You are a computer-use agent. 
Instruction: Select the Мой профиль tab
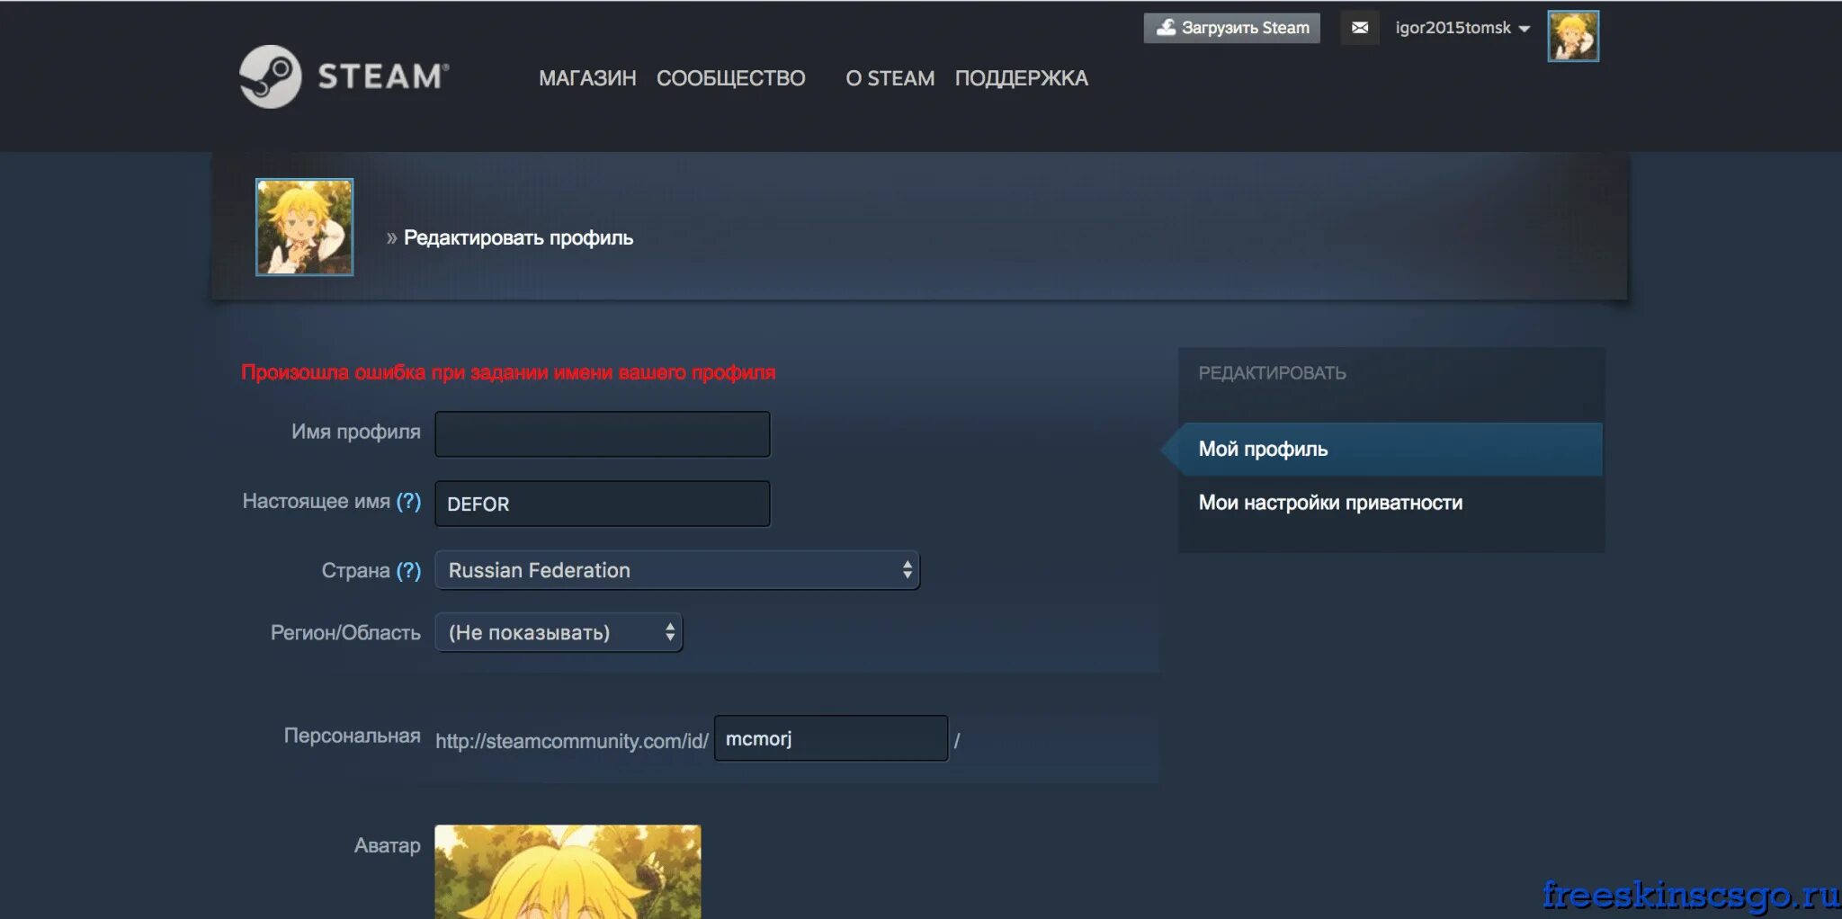click(1390, 449)
